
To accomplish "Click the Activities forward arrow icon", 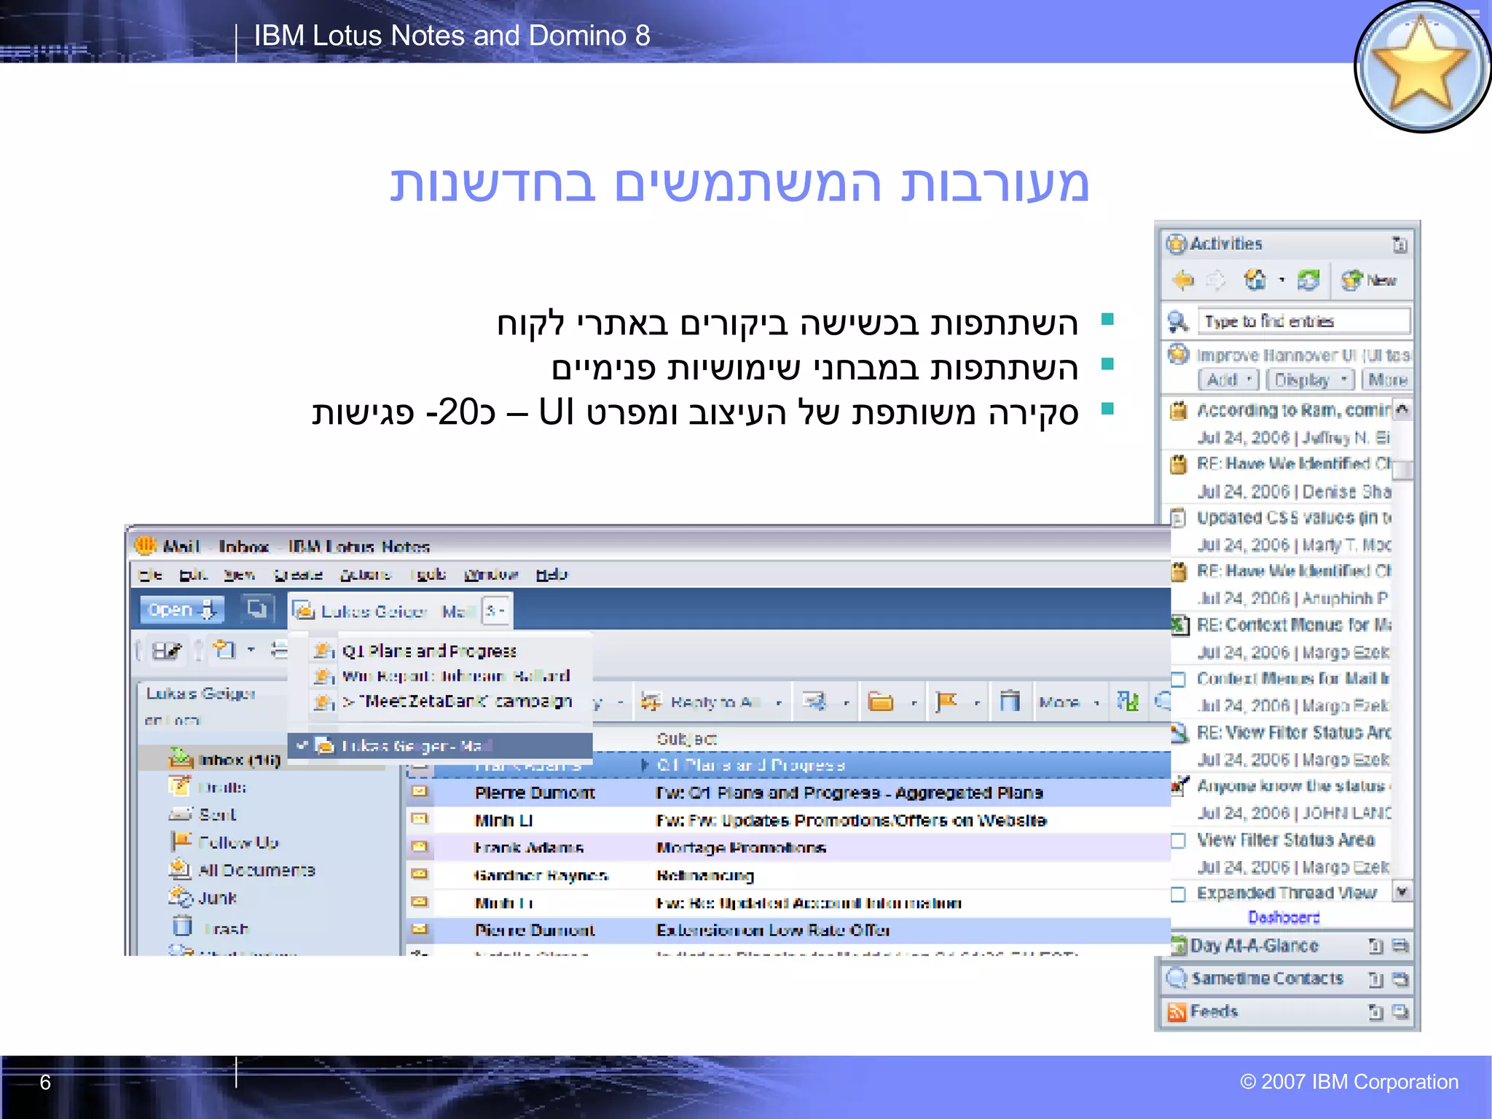I will point(1216,280).
